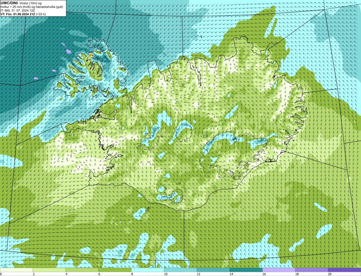Click the title text 'UWC/DINI: Vindur (10m) og'

pos(21,3)
